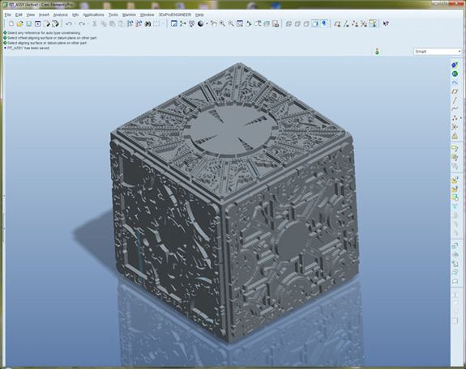Image resolution: width=466 pixels, height=369 pixels.
Task: Expand the Redo history dropdown arrow
Action: [88, 23]
